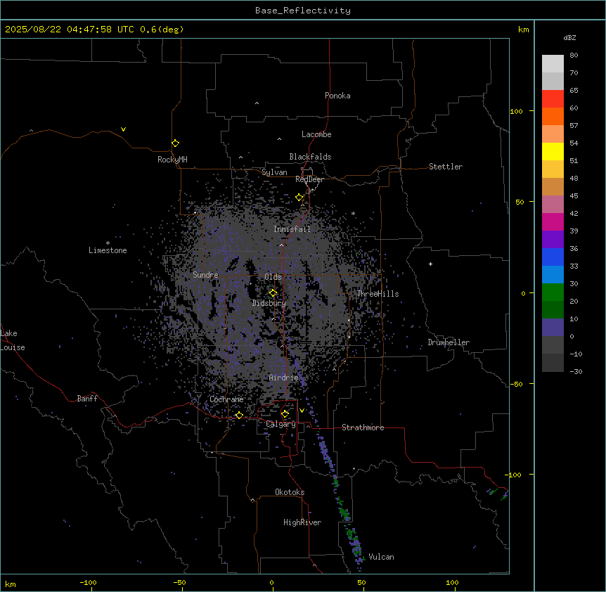Click the Limestone label
This screenshot has height=592, width=606.
coord(108,250)
